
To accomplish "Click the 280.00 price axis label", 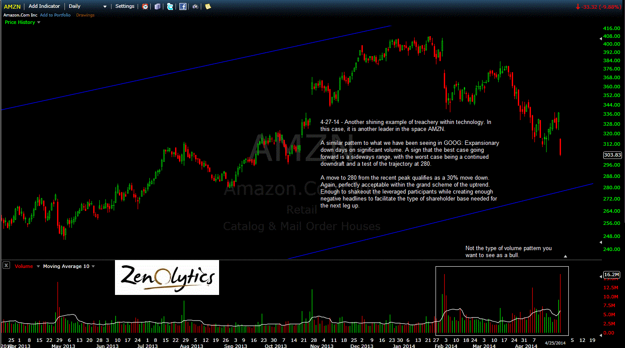I will (x=612, y=187).
